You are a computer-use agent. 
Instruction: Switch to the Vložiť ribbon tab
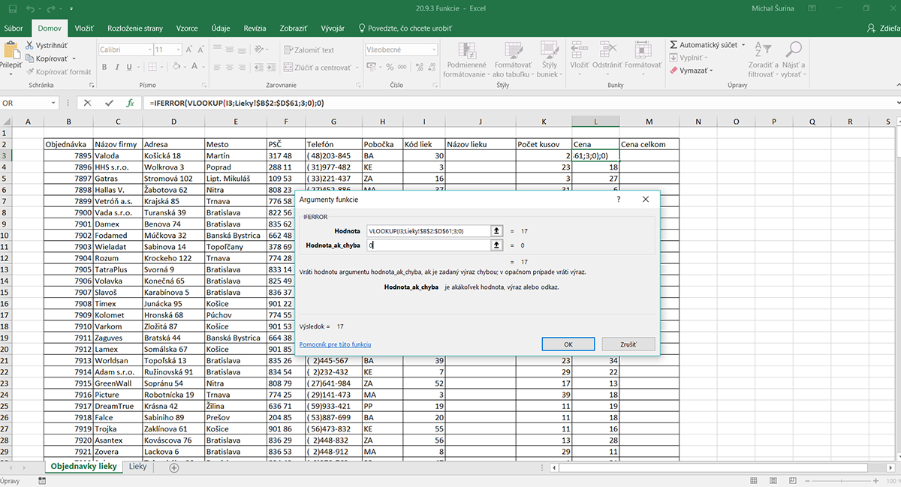tap(84, 28)
